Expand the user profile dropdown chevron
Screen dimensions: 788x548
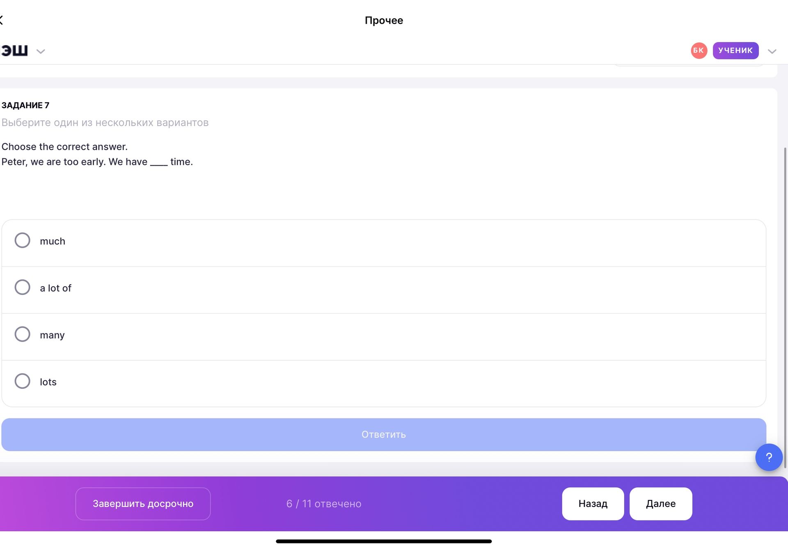click(772, 51)
